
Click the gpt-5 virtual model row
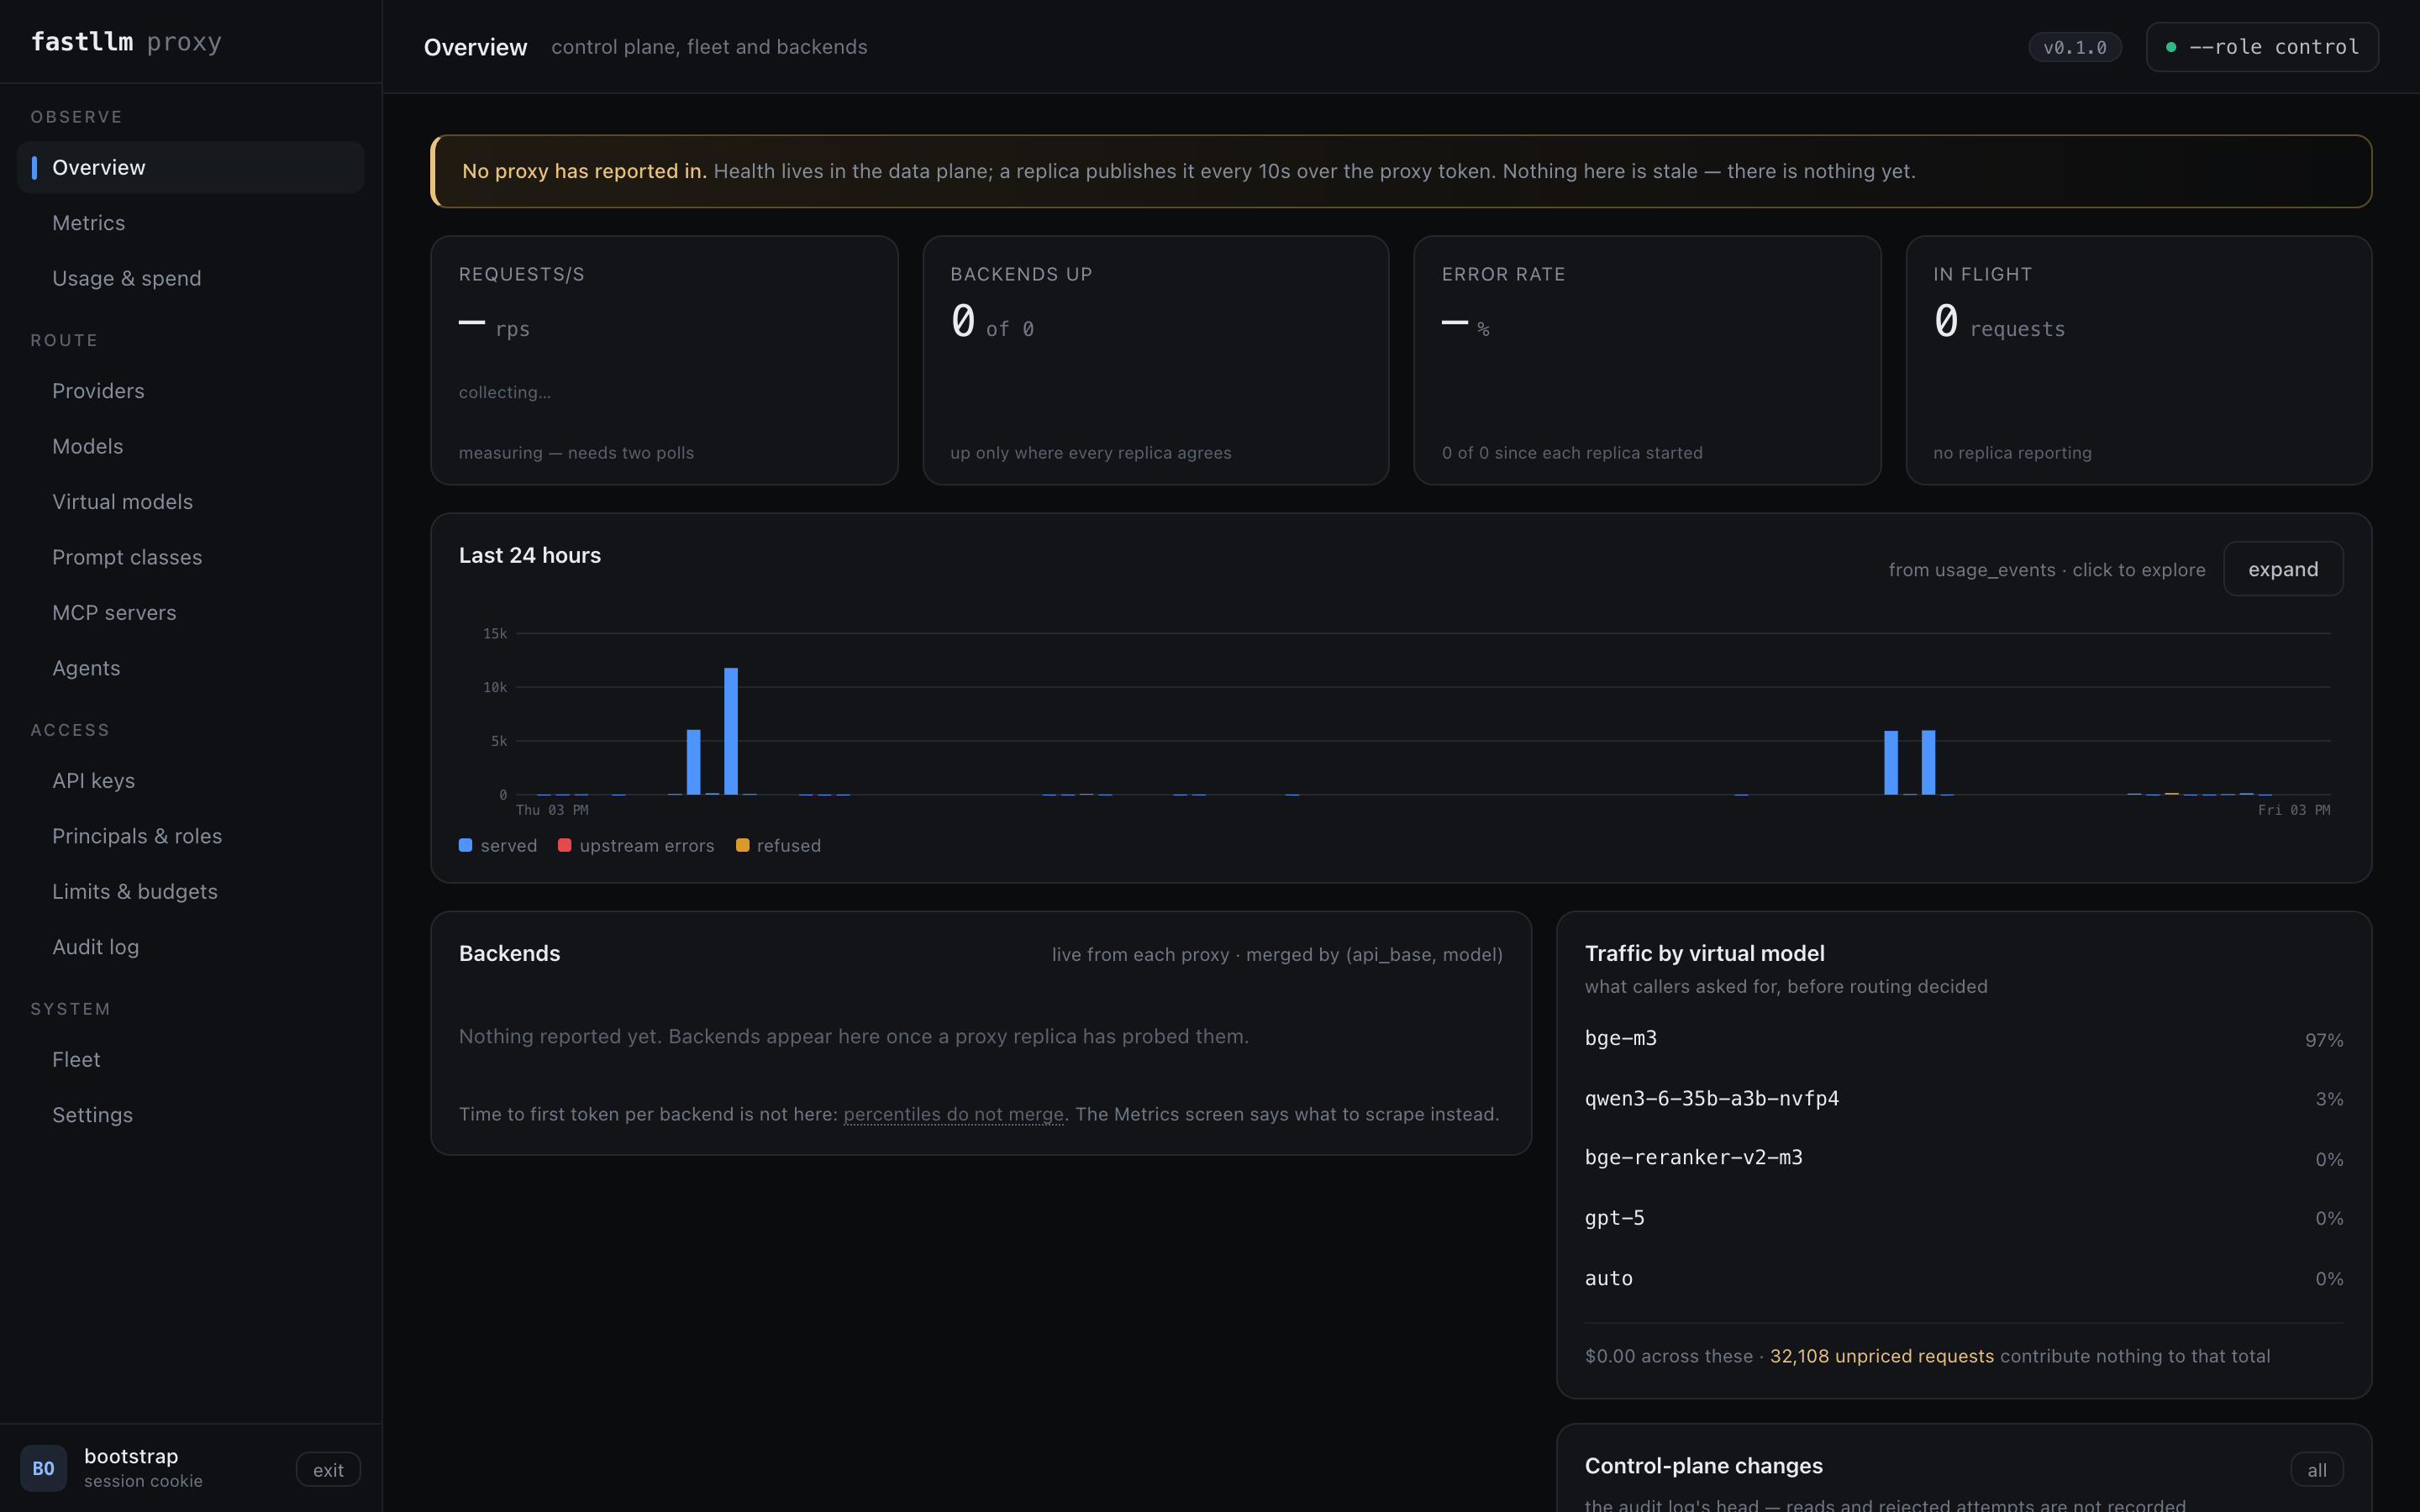(x=1964, y=1218)
